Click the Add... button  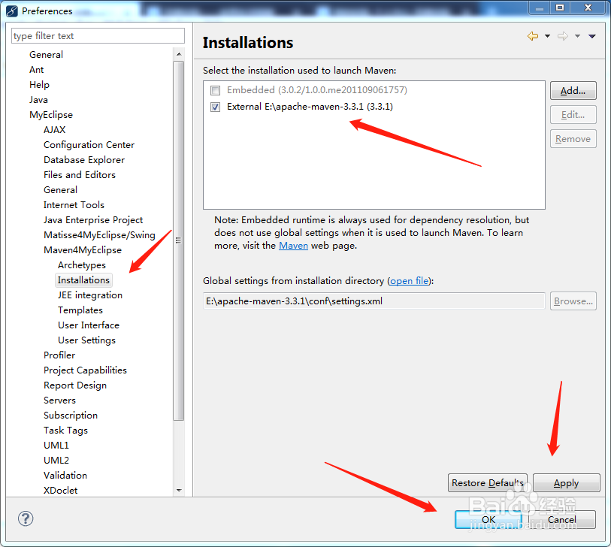(573, 91)
